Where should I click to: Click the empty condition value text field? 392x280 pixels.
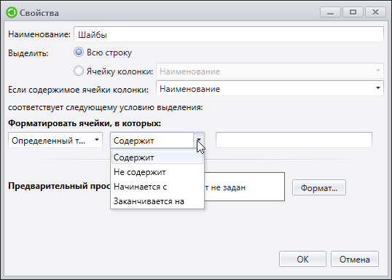(294, 140)
